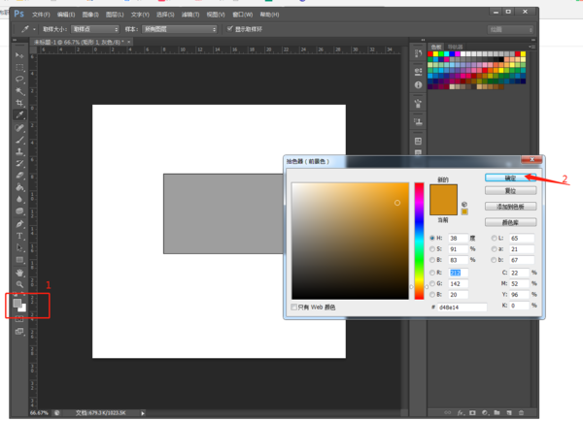
Task: Select the Sponge tool
Action: [19, 210]
